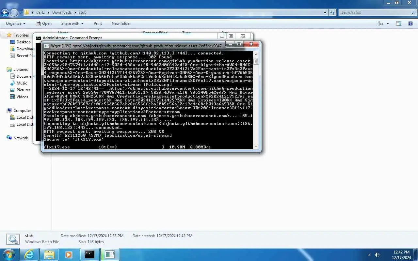The height and width of the screenshot is (261, 418).
Task: Minimize the Administrator Command Prompt window
Action: click(222, 36)
